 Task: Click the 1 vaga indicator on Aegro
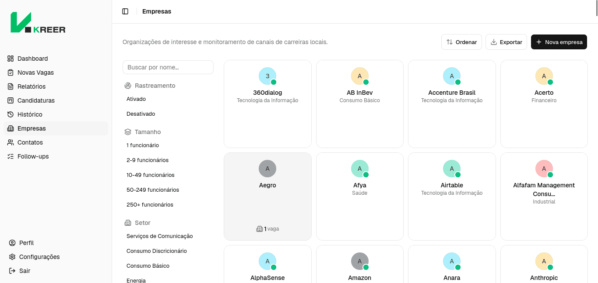point(267,229)
